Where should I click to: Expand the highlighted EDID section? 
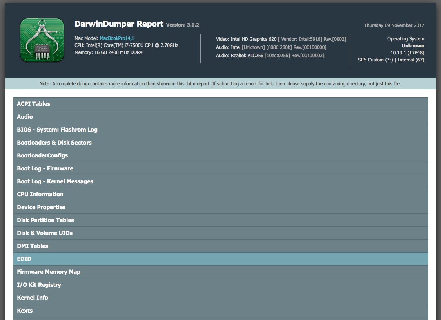pyautogui.click(x=24, y=259)
